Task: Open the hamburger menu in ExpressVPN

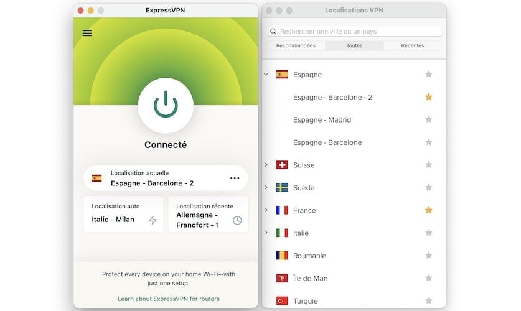Action: point(87,33)
